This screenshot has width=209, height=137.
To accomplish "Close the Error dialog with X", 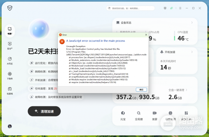I will (x=146, y=35).
